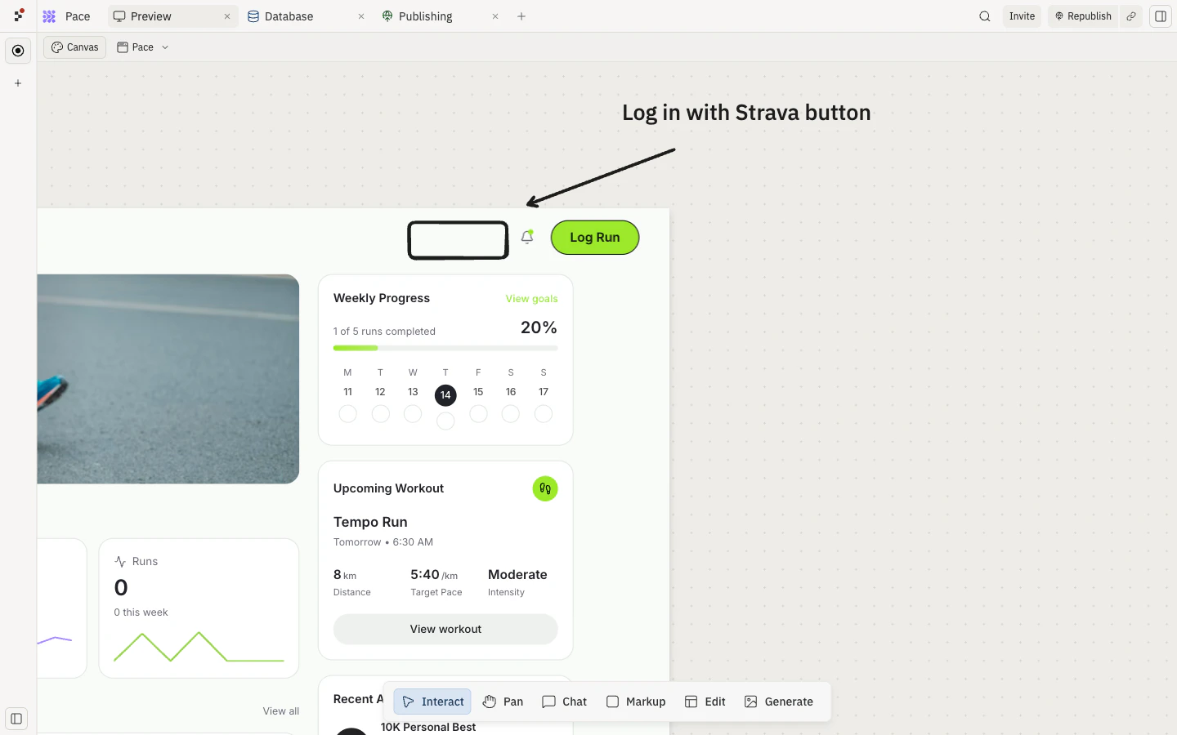Select day 13 Wednesday circle
The height and width of the screenshot is (735, 1177).
coord(413,414)
